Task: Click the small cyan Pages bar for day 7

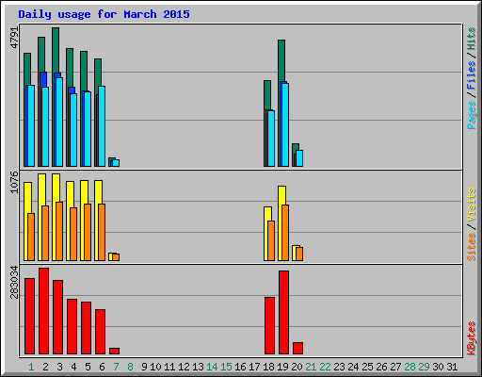Action: [x=116, y=163]
